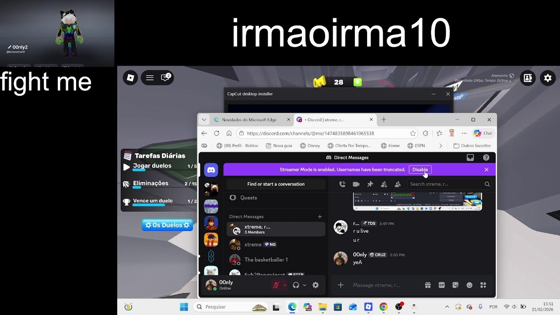Open the Perfil - Roblox favorite
Image resolution: width=560 pixels, height=315 pixels.
pos(237,146)
